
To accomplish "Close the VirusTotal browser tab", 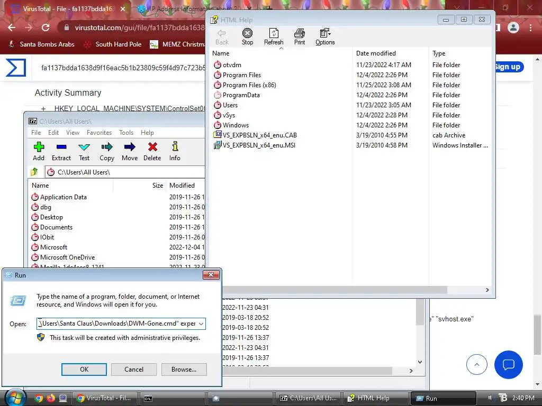I will tap(123, 9).
